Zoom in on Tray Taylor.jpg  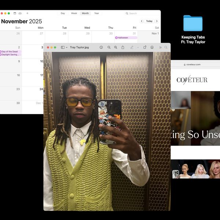[x=116, y=47]
